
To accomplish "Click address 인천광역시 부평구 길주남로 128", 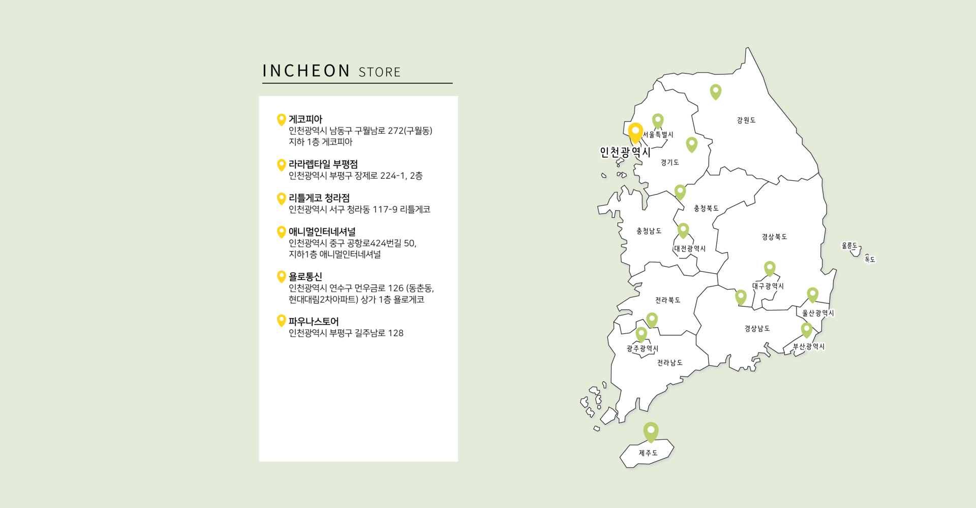I will [x=346, y=333].
